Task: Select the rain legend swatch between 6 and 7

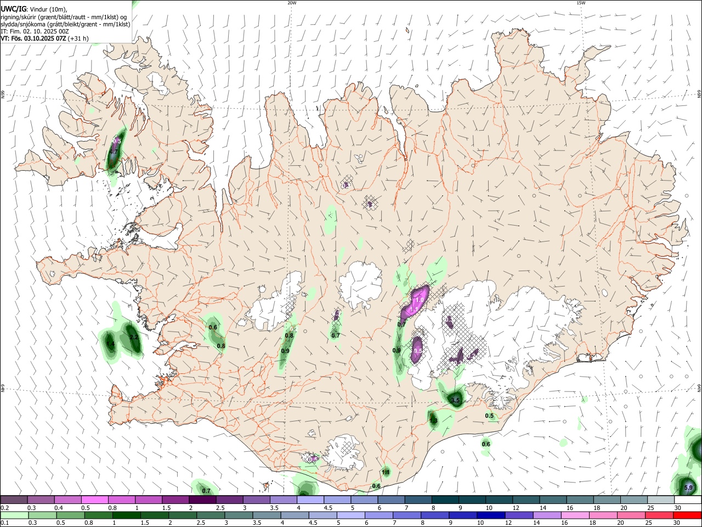Action: click(x=378, y=515)
